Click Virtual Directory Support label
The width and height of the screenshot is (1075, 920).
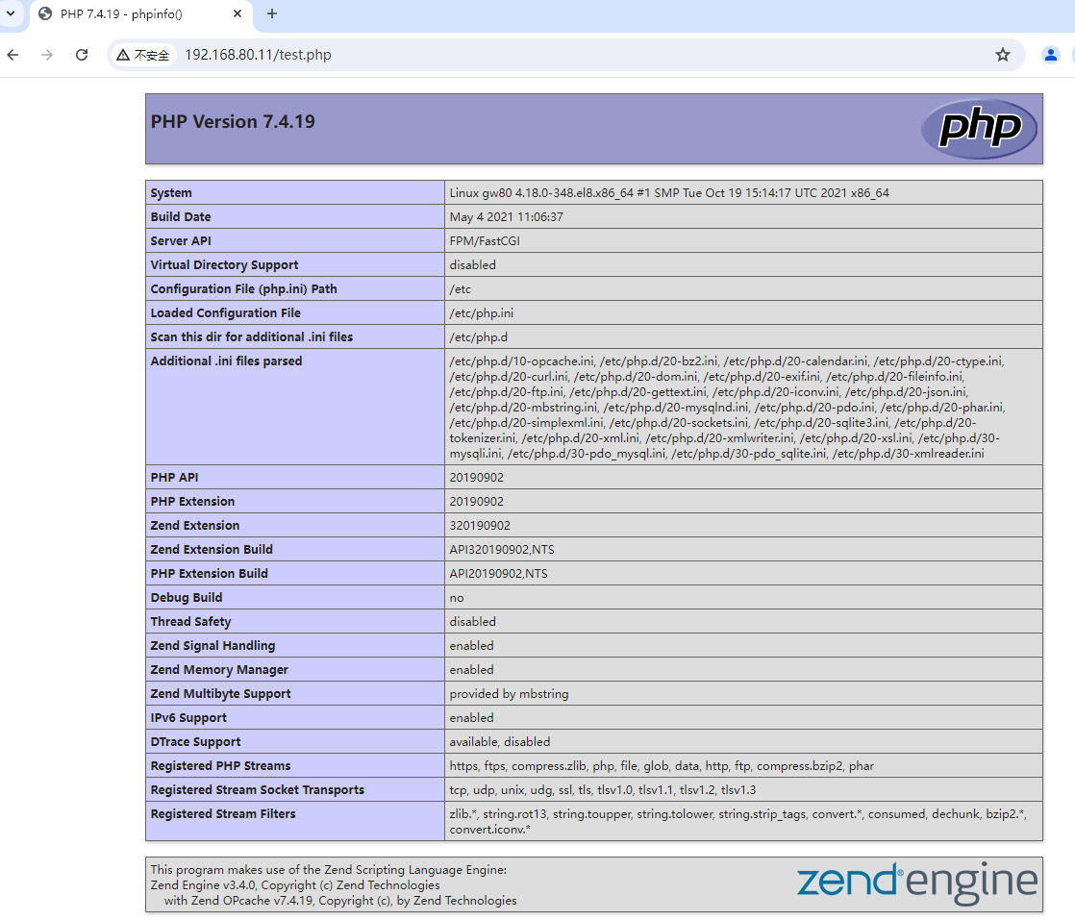225,265
